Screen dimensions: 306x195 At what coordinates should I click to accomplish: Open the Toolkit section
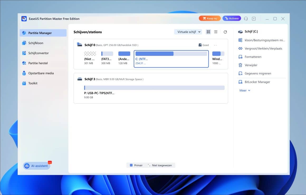tap(34, 83)
